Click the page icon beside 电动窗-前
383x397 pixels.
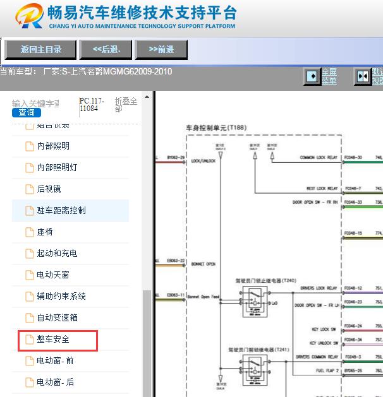(x=30, y=361)
